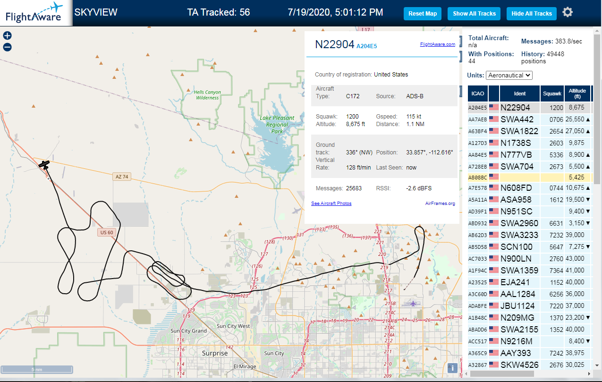
Task: Select the A808BC row without ident
Action: [530, 177]
